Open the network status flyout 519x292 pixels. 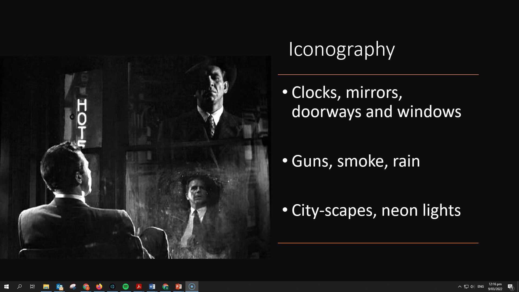click(466, 286)
